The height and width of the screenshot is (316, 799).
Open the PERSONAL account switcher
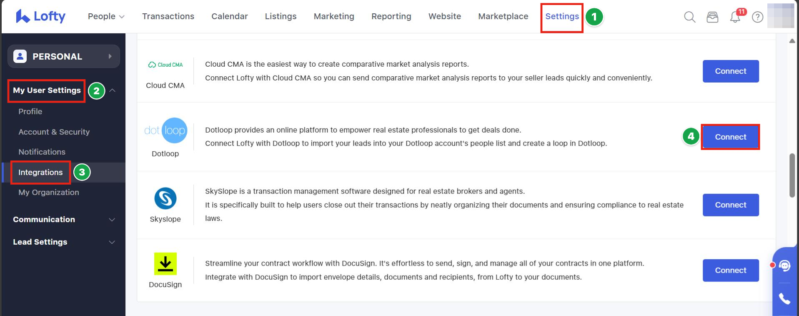click(x=64, y=56)
